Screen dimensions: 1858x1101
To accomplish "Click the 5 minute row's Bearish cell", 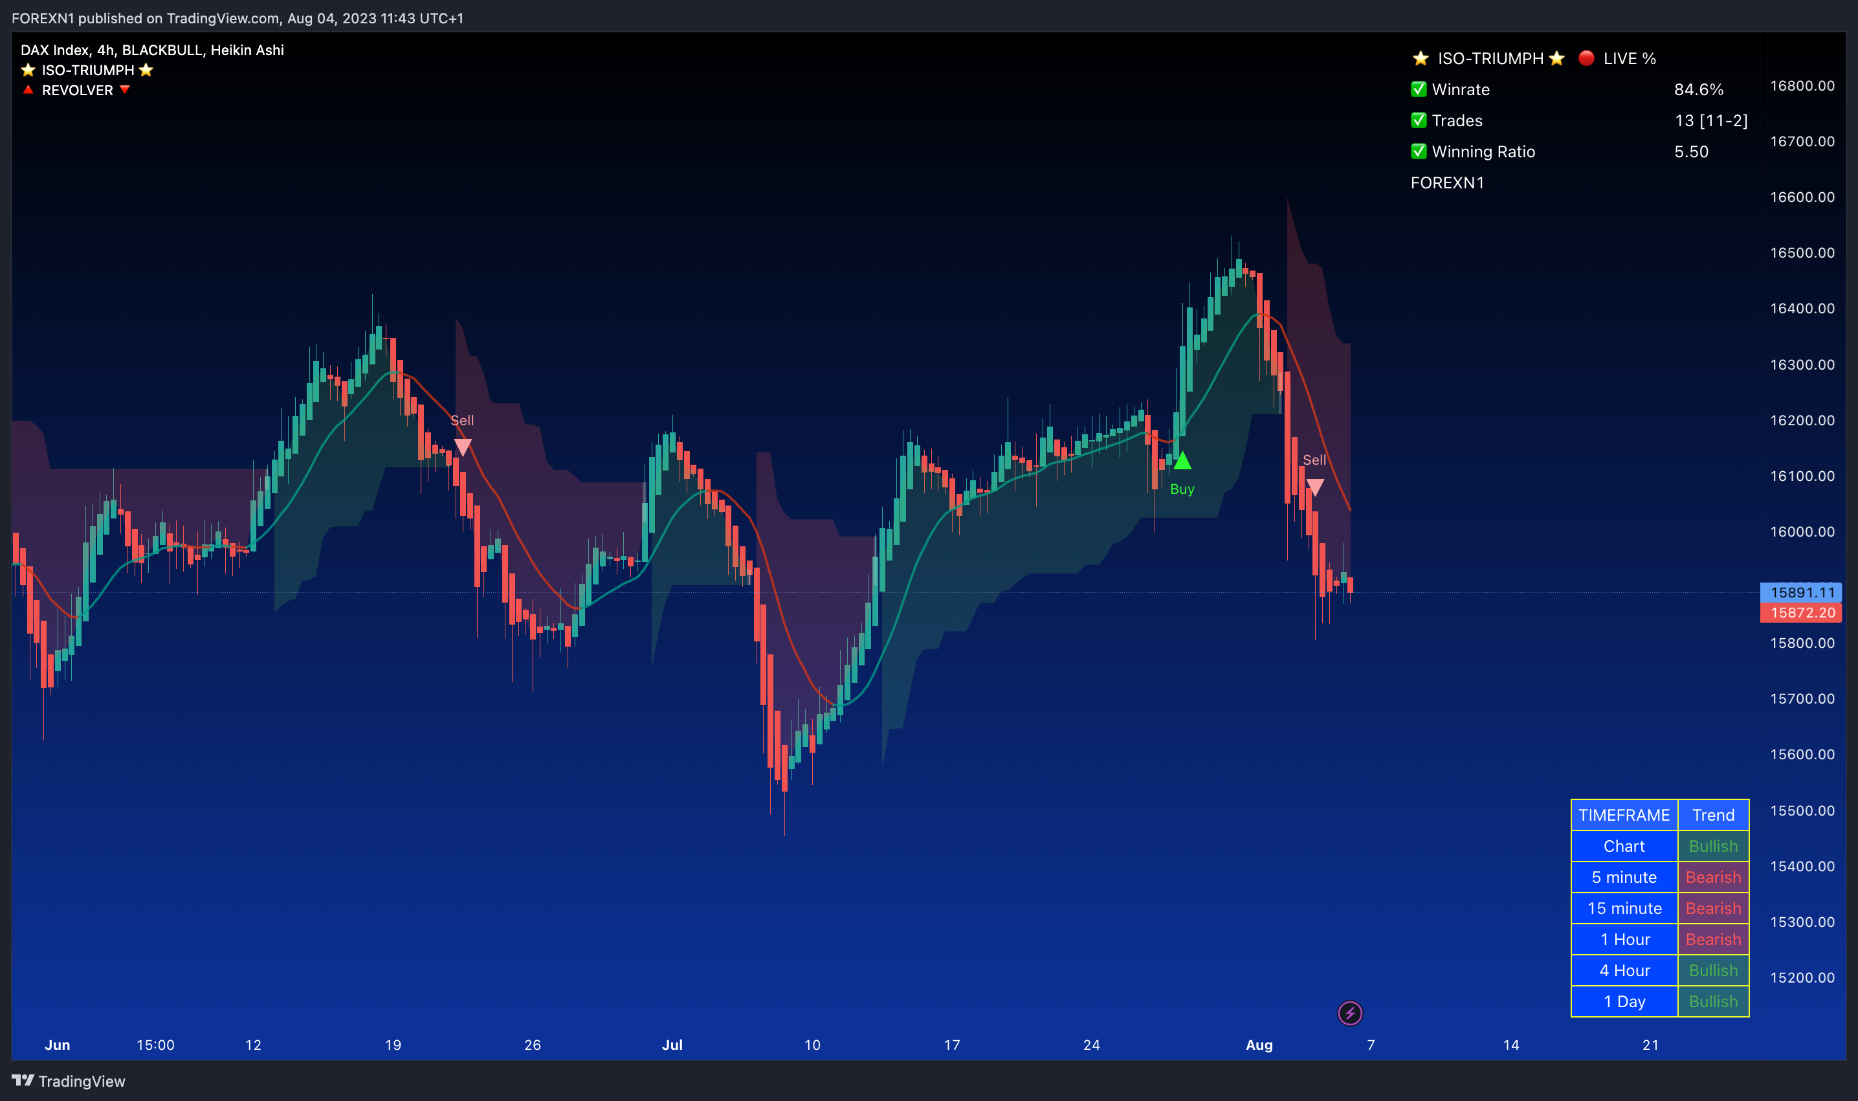I will pyautogui.click(x=1714, y=877).
